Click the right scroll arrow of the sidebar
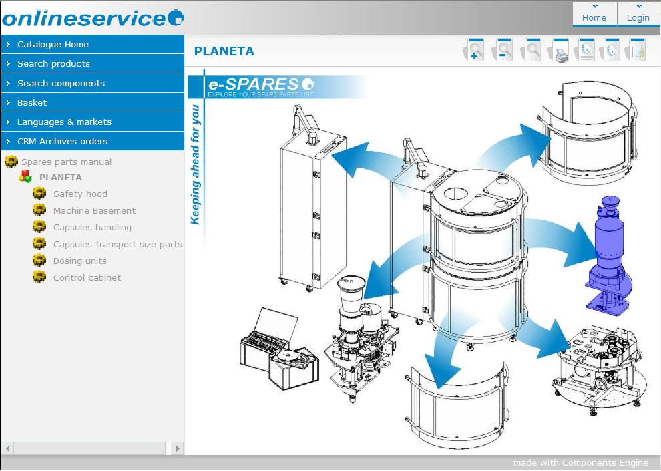 click(178, 448)
